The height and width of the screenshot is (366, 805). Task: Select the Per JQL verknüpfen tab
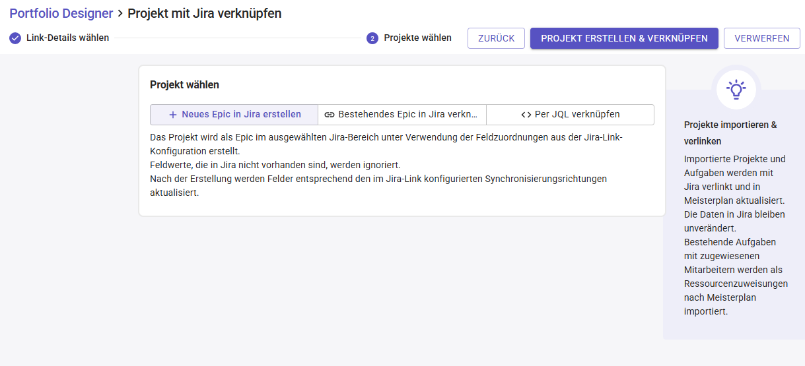pyautogui.click(x=570, y=114)
